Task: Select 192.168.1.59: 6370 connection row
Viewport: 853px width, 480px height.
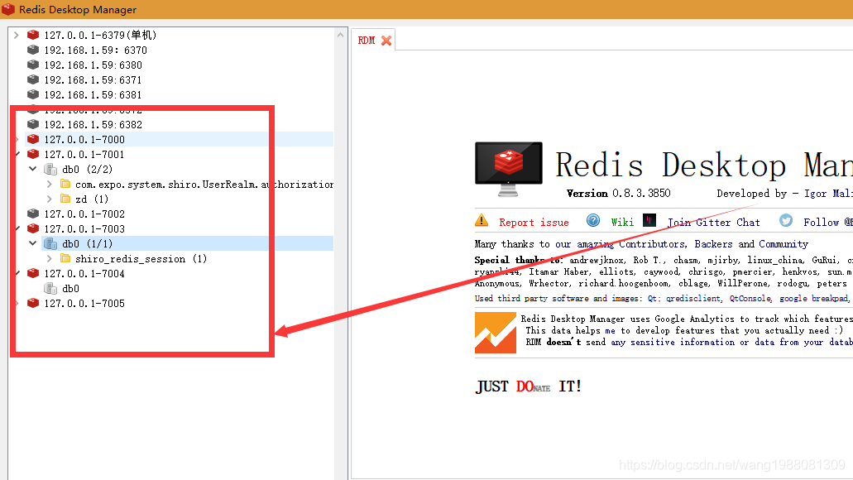Action: (96, 50)
